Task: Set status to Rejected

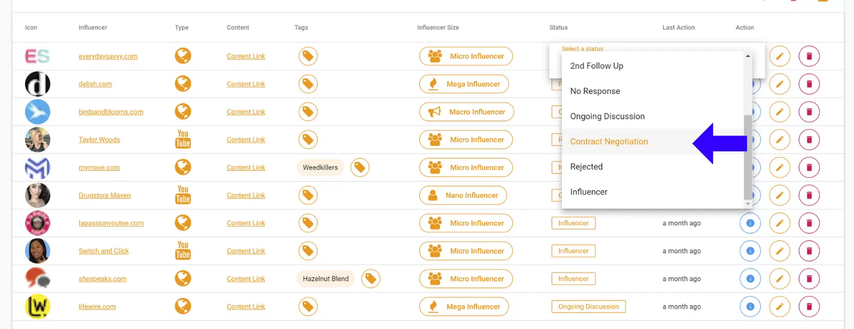Action: coord(653,167)
